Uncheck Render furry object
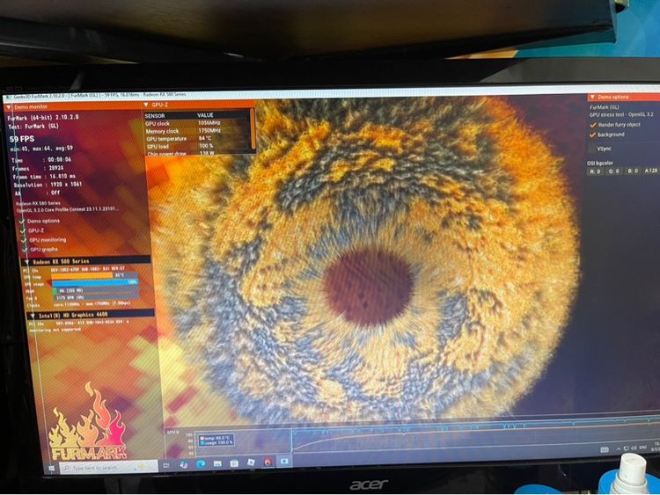660x495 pixels. [591, 125]
